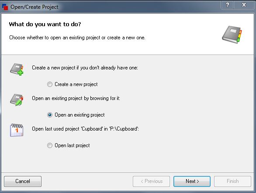The image size is (256, 193).
Task: Click the Open last project label text
Action: pos(72,145)
